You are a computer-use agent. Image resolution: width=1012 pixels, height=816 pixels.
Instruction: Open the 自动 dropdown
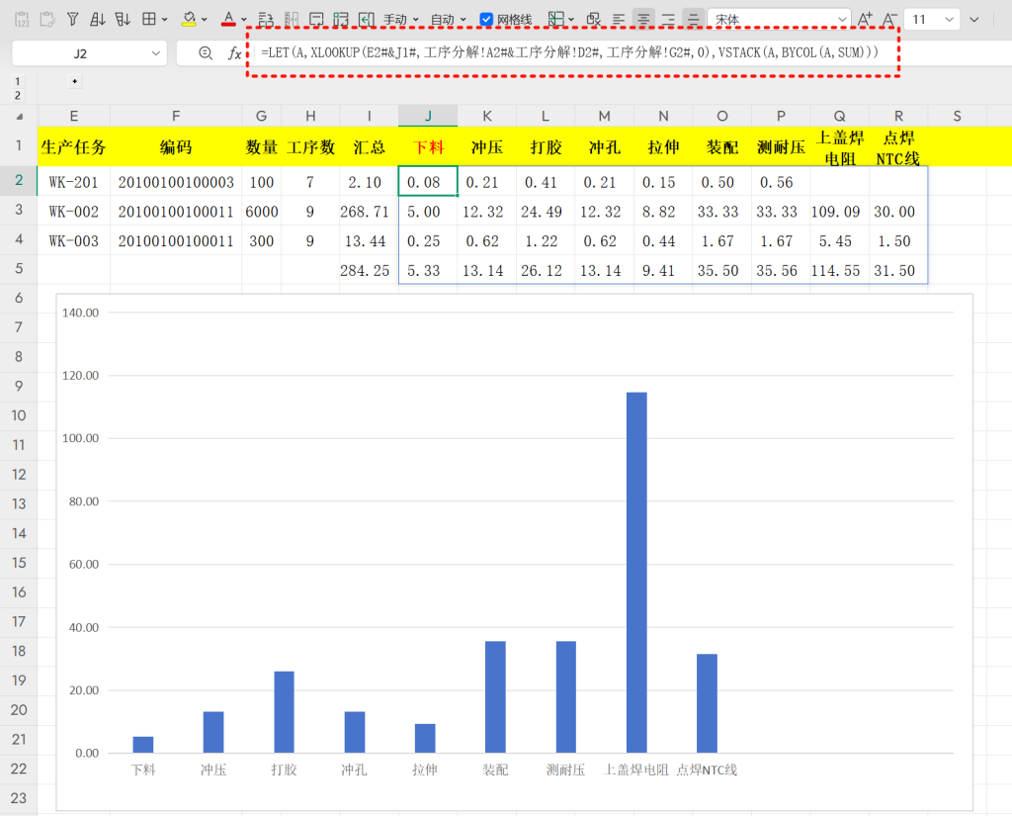(448, 20)
